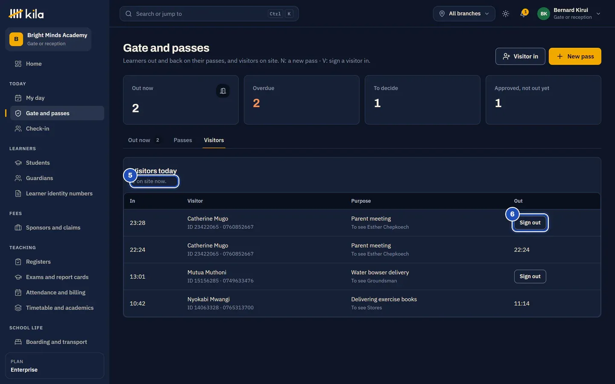
Task: Click the BK user avatar
Action: pos(544,14)
